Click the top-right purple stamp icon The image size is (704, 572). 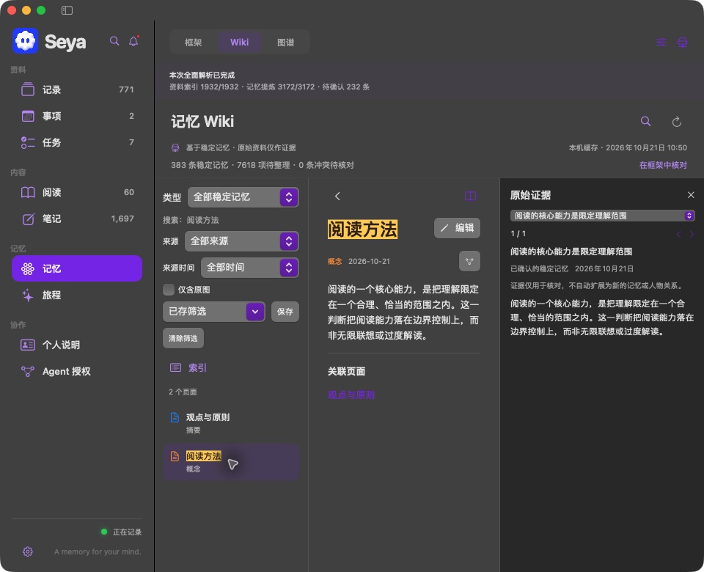[x=683, y=43]
